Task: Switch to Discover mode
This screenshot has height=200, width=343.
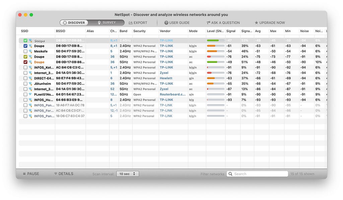Action: pyautogui.click(x=74, y=23)
